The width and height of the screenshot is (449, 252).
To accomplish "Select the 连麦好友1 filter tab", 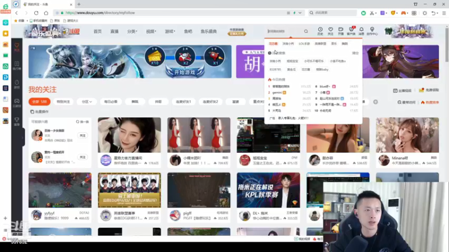I will [184, 102].
